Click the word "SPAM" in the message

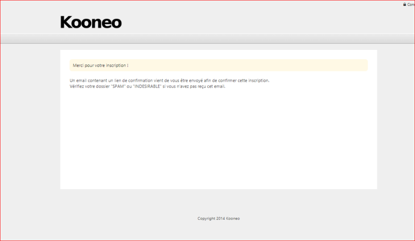(118, 86)
